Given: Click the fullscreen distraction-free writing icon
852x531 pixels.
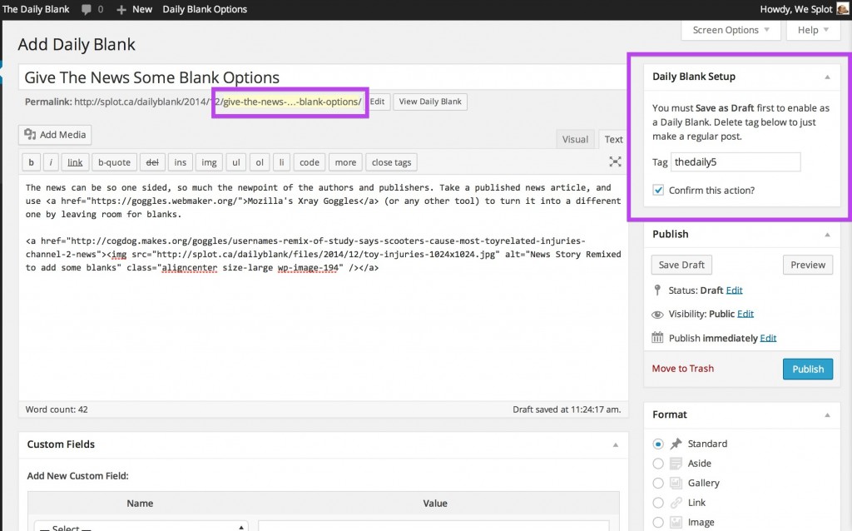Looking at the screenshot, I should (x=615, y=162).
